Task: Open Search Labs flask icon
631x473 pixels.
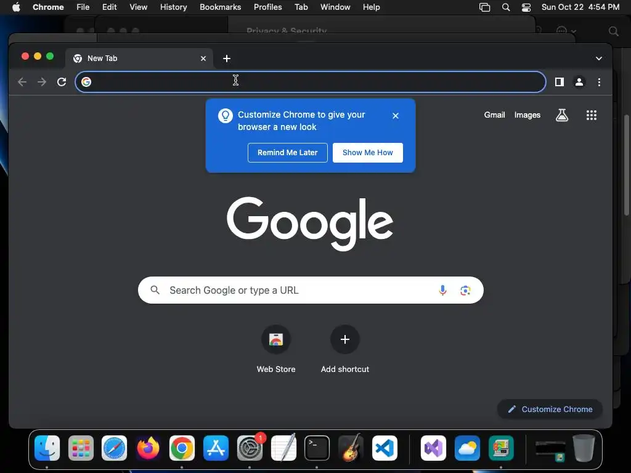Action: [x=562, y=115]
